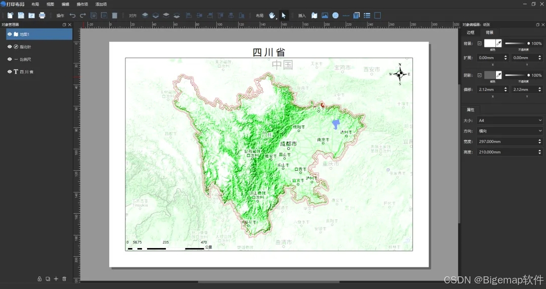Insert a map using the map icon
The width and height of the screenshot is (546, 289).
pos(314,15)
